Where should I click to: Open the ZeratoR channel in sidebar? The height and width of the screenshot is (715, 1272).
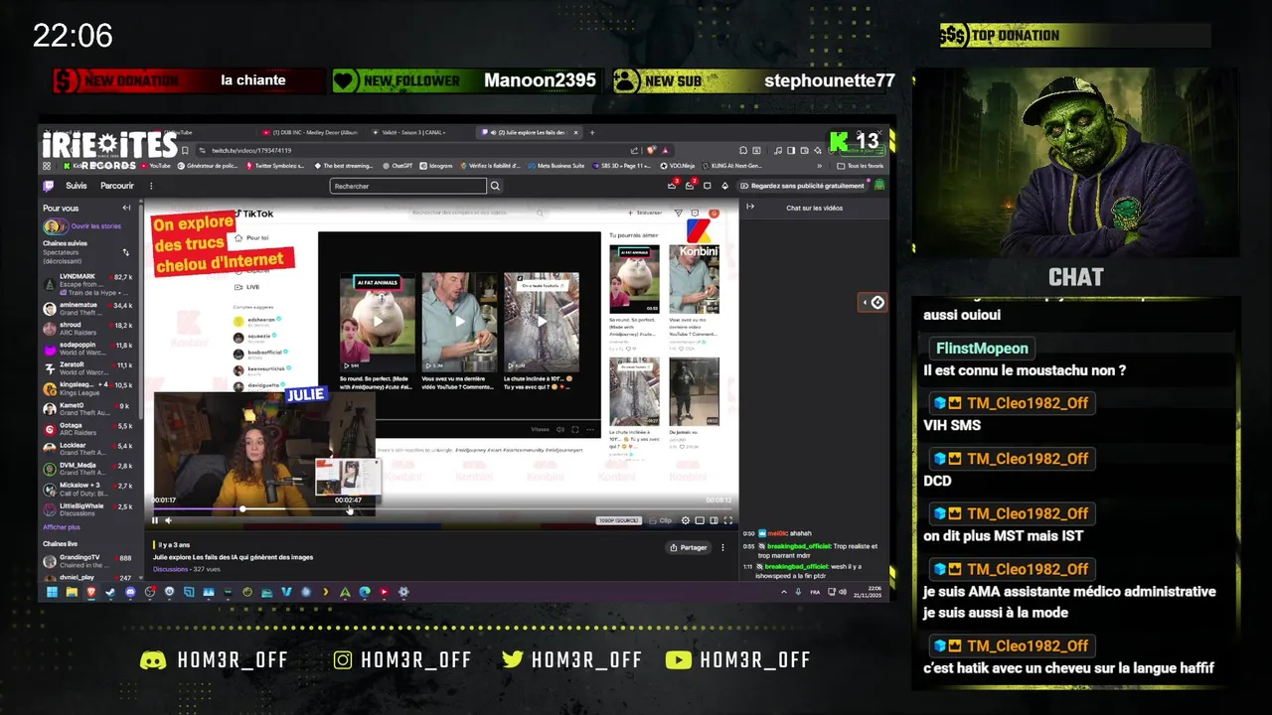click(x=87, y=368)
